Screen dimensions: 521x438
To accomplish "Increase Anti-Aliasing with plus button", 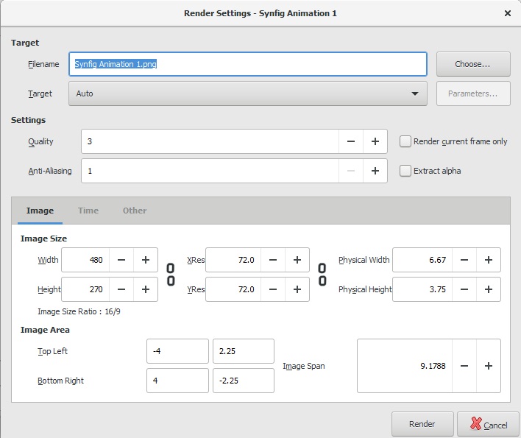I will pos(375,171).
